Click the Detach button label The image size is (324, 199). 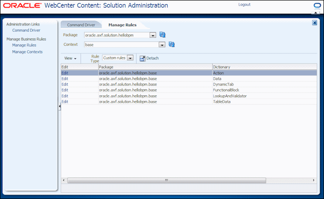[x=153, y=58]
